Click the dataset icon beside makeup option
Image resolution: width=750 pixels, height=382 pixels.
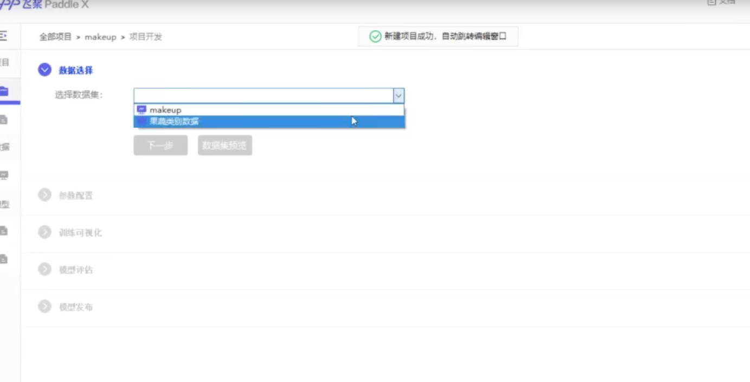tap(141, 109)
